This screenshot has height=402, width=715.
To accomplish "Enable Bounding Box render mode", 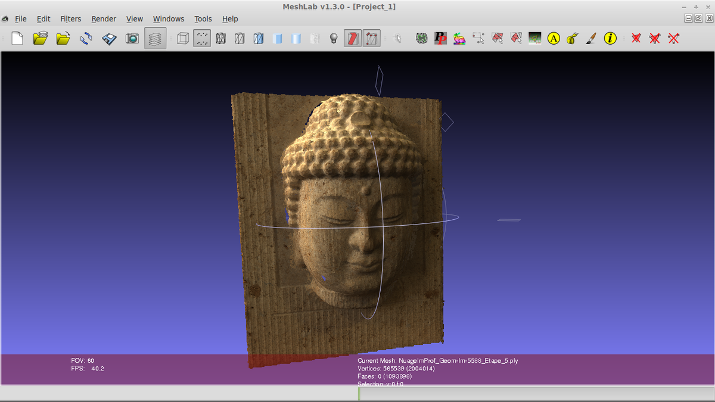I will point(183,39).
